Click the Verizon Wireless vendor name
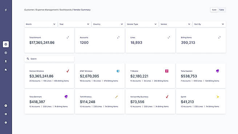 36,71
